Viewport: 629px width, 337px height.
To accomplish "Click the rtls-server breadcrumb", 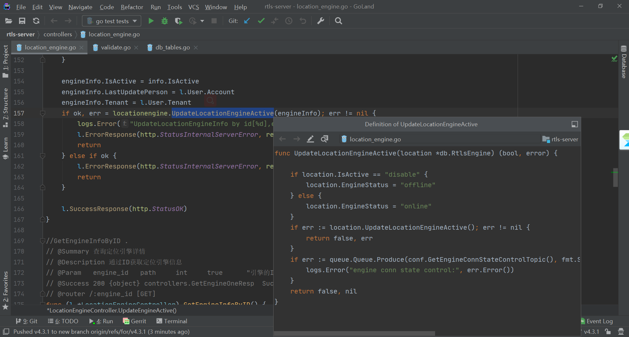I will (21, 34).
